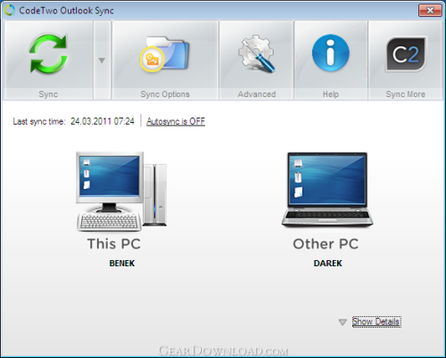Click the Autosync is OFF link

coord(176,121)
